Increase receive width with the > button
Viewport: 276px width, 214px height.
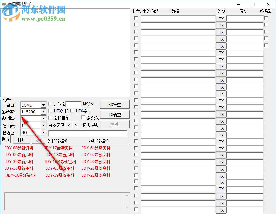click(76, 125)
